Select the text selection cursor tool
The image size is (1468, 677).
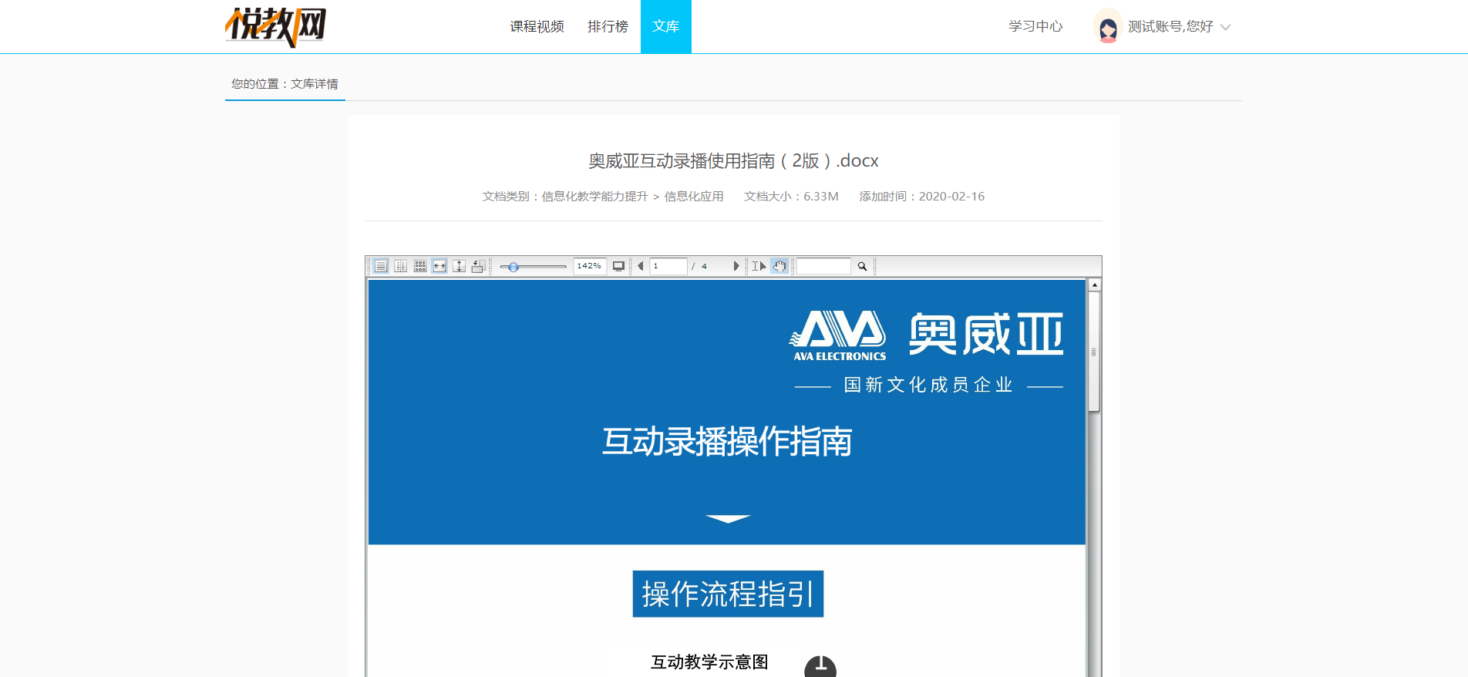(x=759, y=266)
